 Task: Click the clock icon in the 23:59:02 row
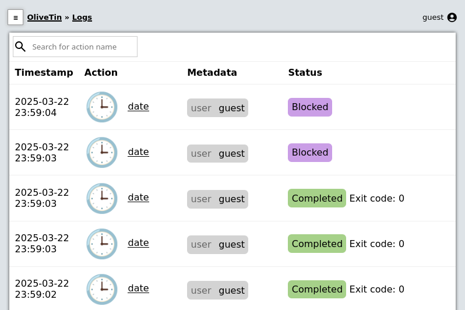[x=102, y=289]
